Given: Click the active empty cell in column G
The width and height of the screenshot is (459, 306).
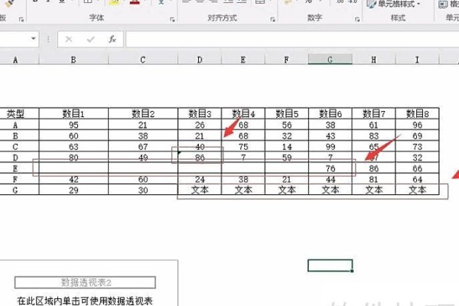Looking at the screenshot, I should coord(330,265).
